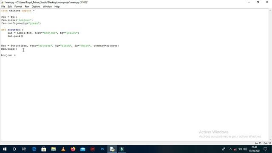The image size is (272, 153).
Task: Open the clock and date 22:43
Action: [255, 149]
